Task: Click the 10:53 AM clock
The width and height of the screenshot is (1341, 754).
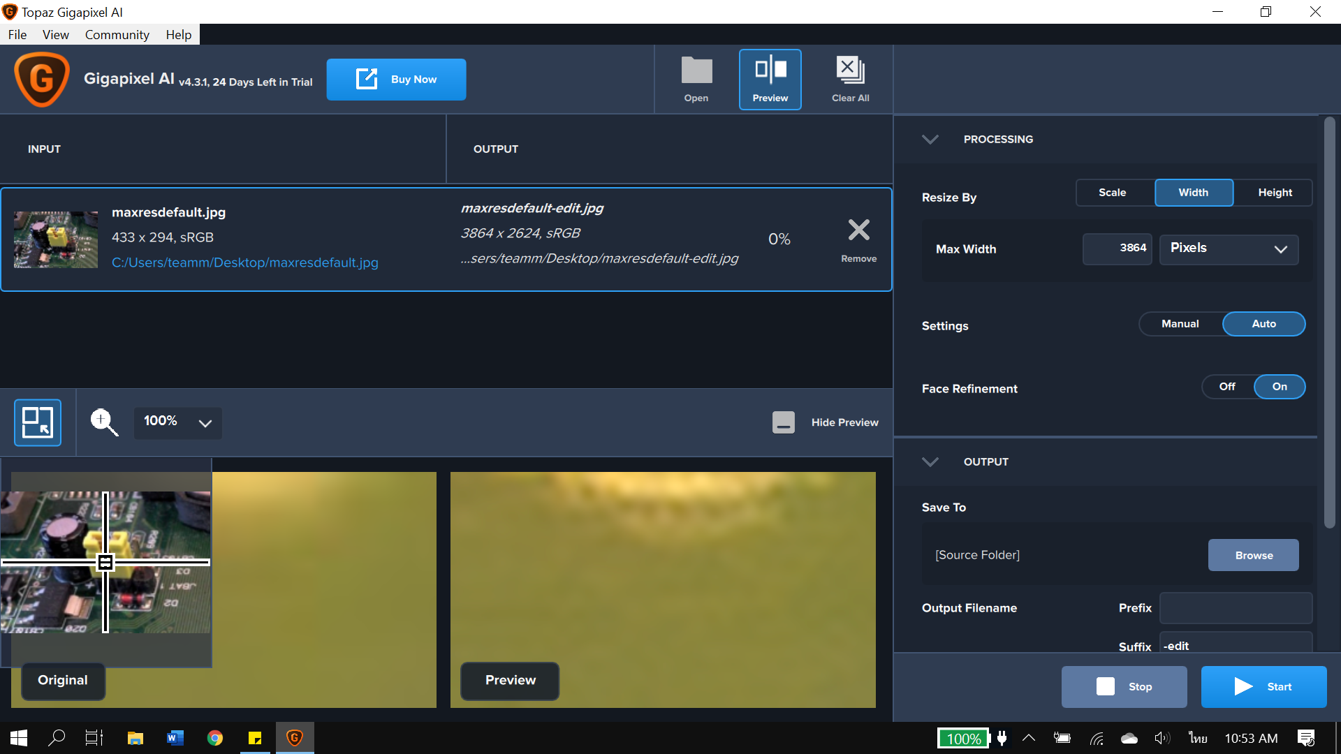Action: (x=1251, y=738)
